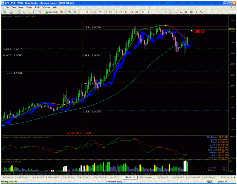Image resolution: width=237 pixels, height=184 pixels.
Task: Open the View menu
Action: pos(13,7)
